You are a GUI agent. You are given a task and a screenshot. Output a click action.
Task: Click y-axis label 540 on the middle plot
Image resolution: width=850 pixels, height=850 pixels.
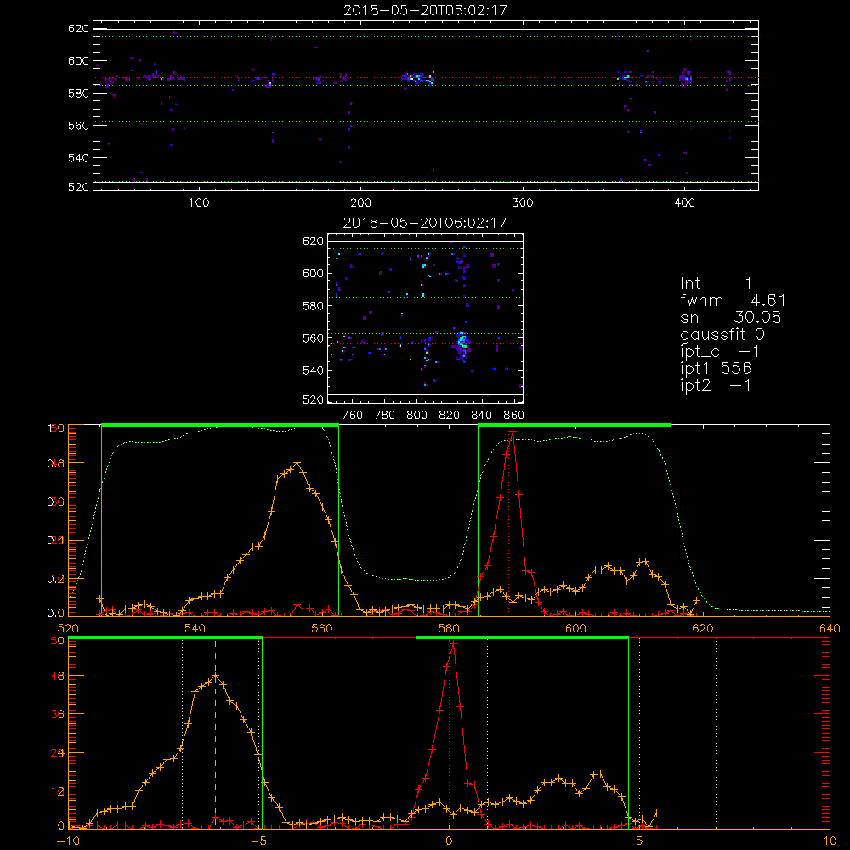[314, 371]
